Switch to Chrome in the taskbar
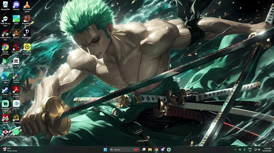Viewport: 274px width, 153px height. tap(156, 150)
